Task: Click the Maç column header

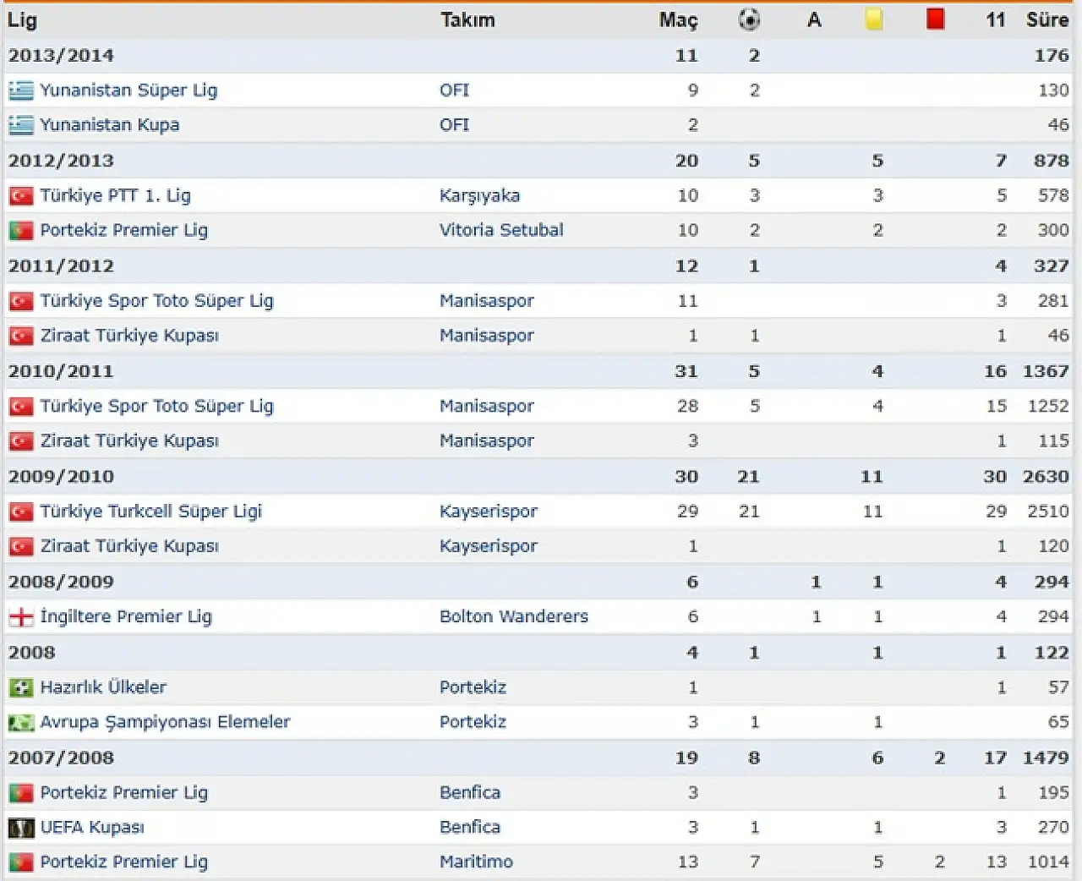Action: pos(678,19)
